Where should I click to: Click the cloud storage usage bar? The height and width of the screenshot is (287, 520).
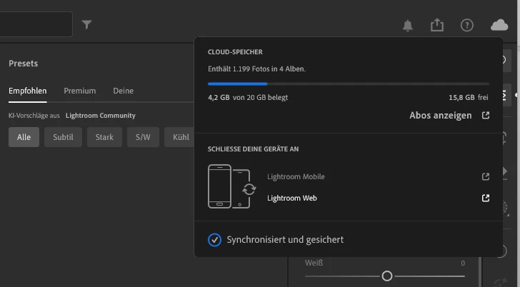pyautogui.click(x=349, y=84)
